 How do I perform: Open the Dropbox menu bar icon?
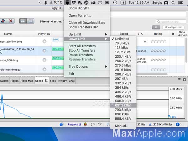pyautogui.click(x=74, y=3)
